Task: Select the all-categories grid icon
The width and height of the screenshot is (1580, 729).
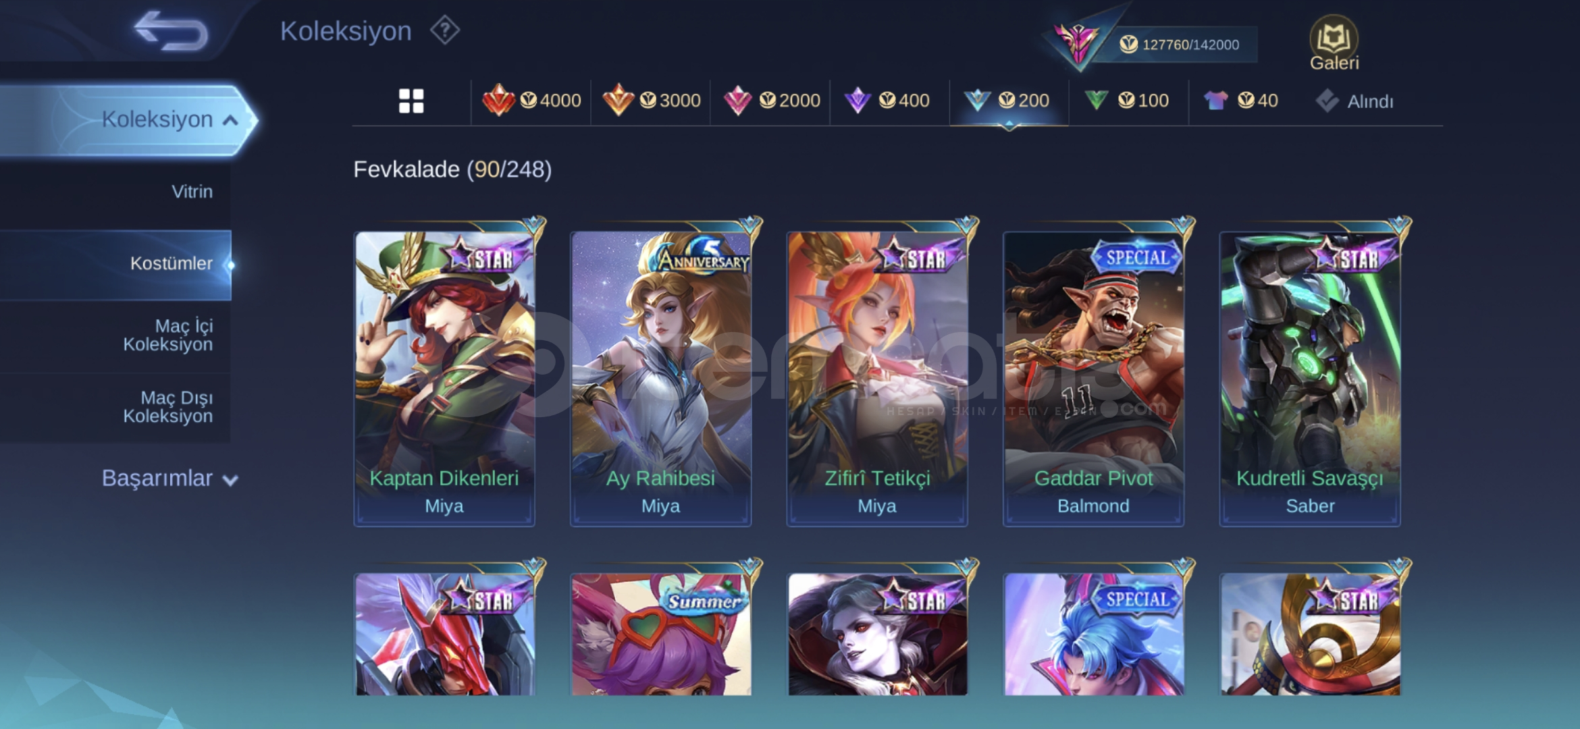Action: point(411,101)
